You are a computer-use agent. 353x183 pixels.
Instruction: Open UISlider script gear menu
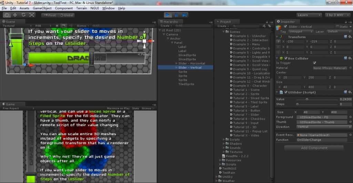[350, 92]
